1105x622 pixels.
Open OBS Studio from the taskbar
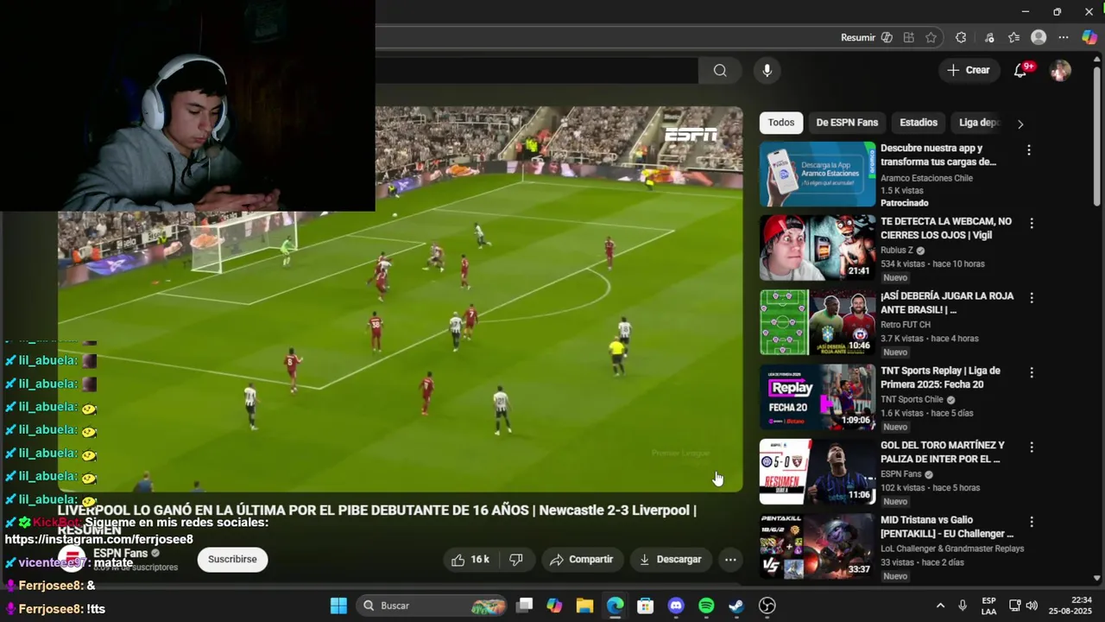pyautogui.click(x=767, y=606)
